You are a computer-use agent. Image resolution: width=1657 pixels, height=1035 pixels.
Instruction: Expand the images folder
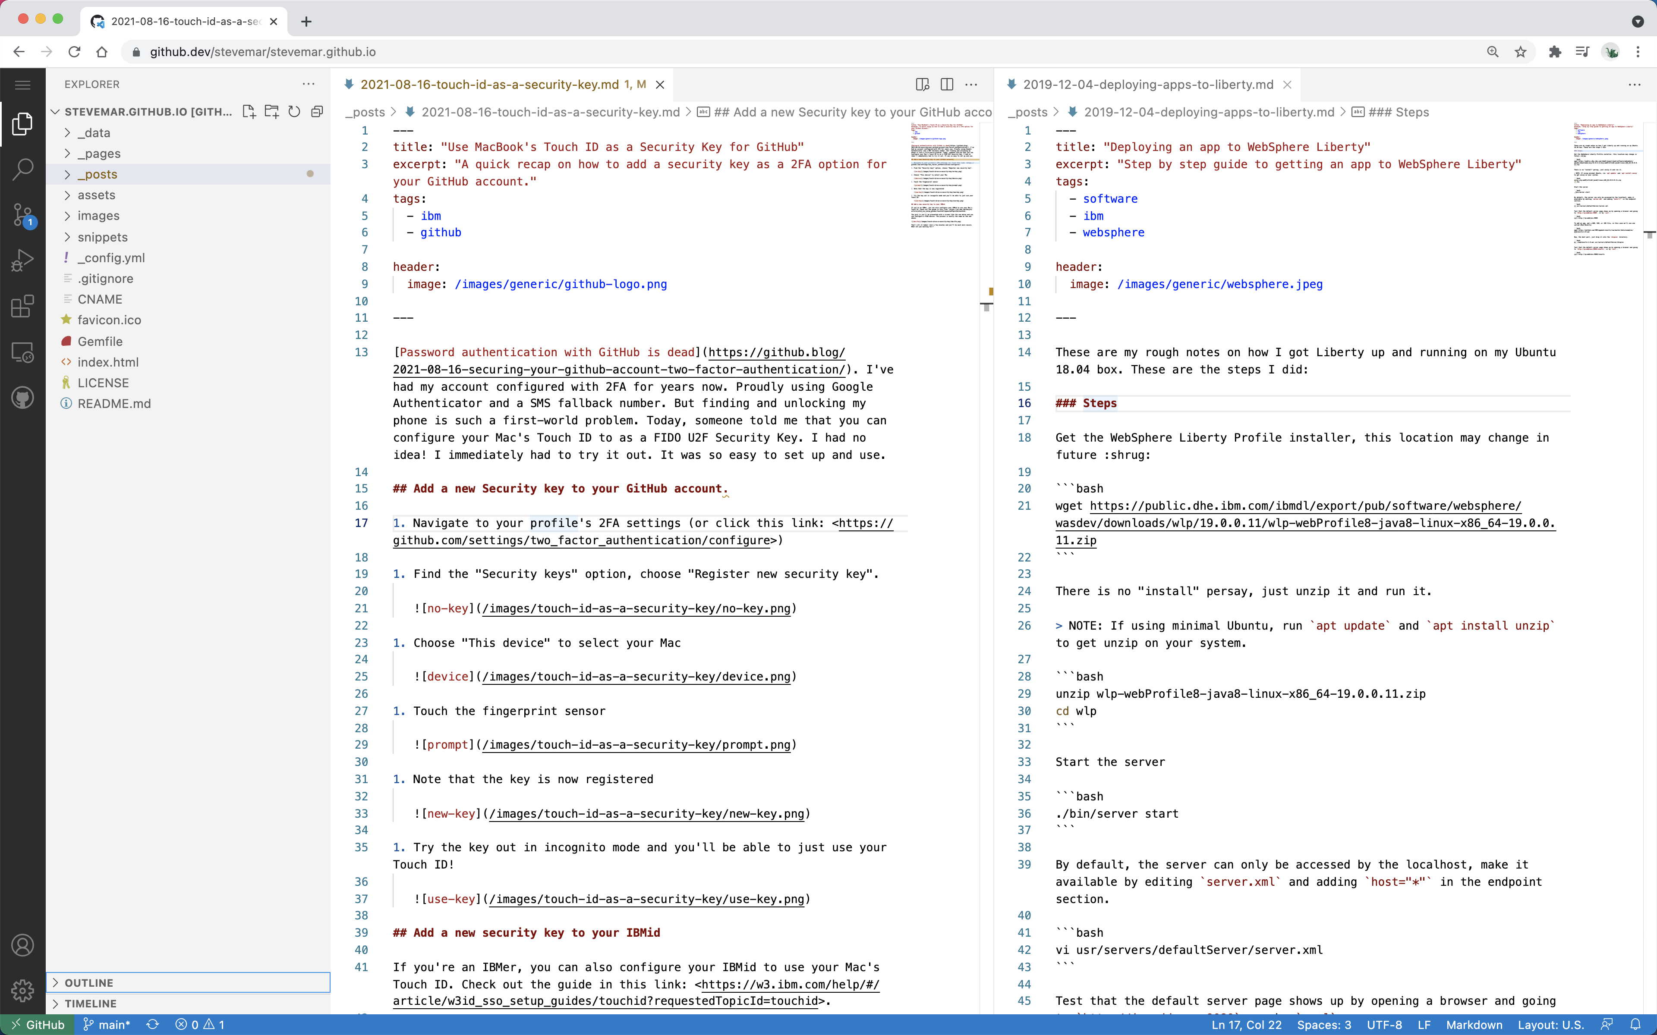(188, 216)
